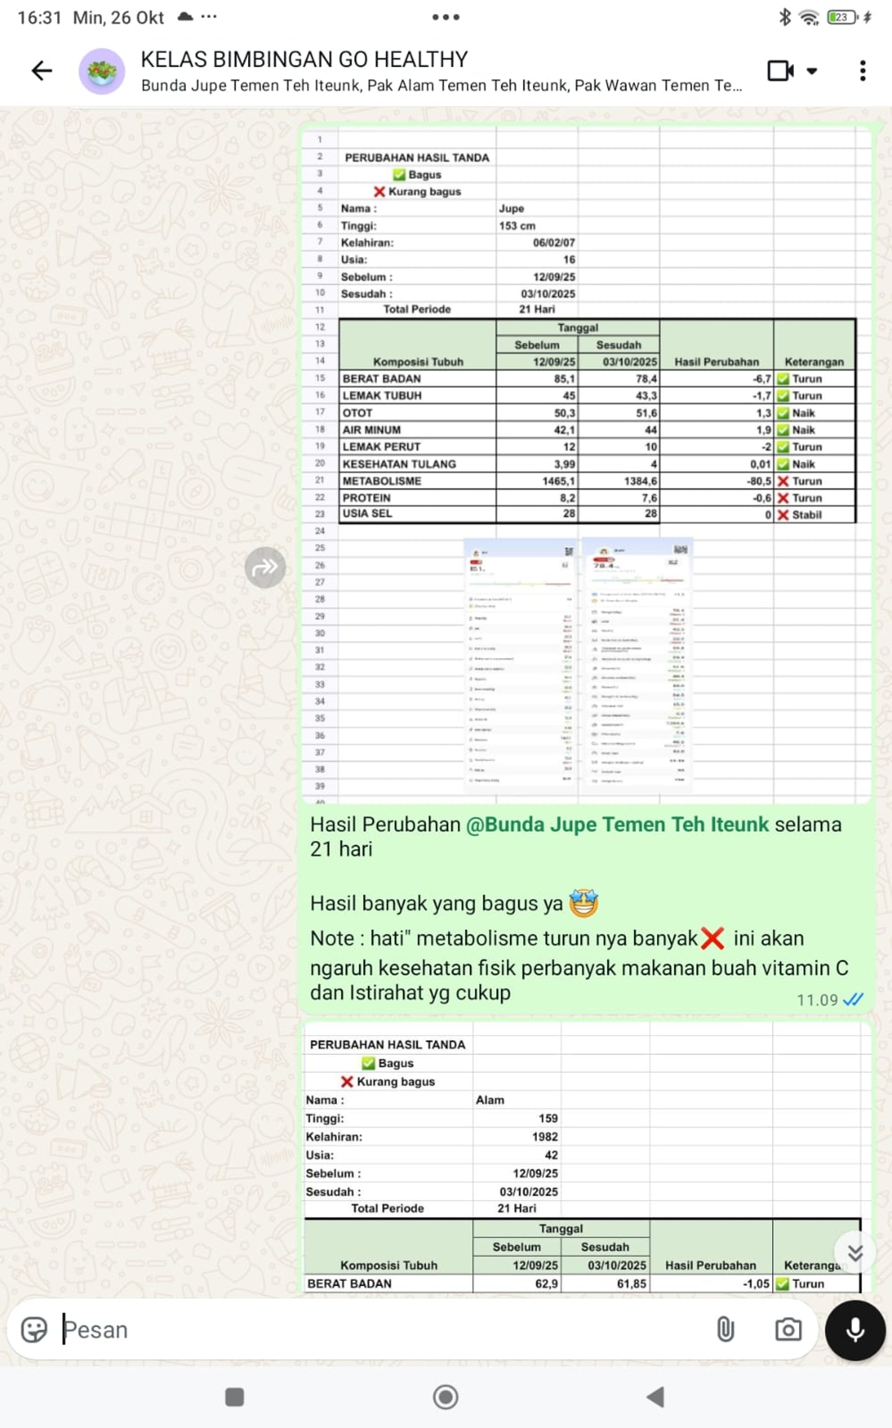Image resolution: width=892 pixels, height=1428 pixels.
Task: Tap the @Bunda Jupe Temen Teh Iteunk mention
Action: point(617,824)
